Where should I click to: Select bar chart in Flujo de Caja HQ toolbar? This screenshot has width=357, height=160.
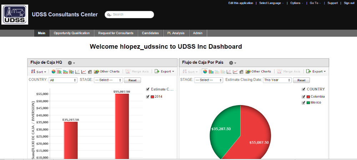59,72
